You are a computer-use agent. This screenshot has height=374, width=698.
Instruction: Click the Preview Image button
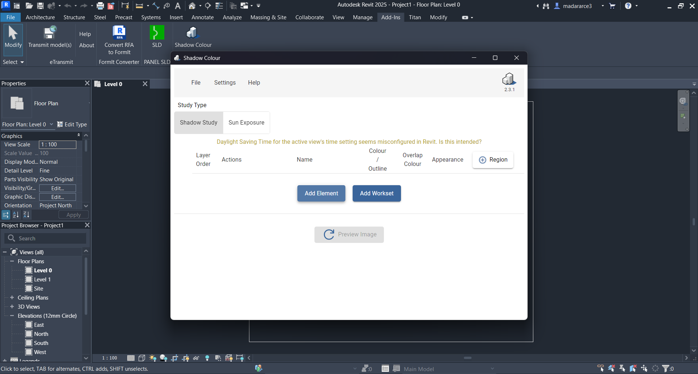tap(349, 235)
